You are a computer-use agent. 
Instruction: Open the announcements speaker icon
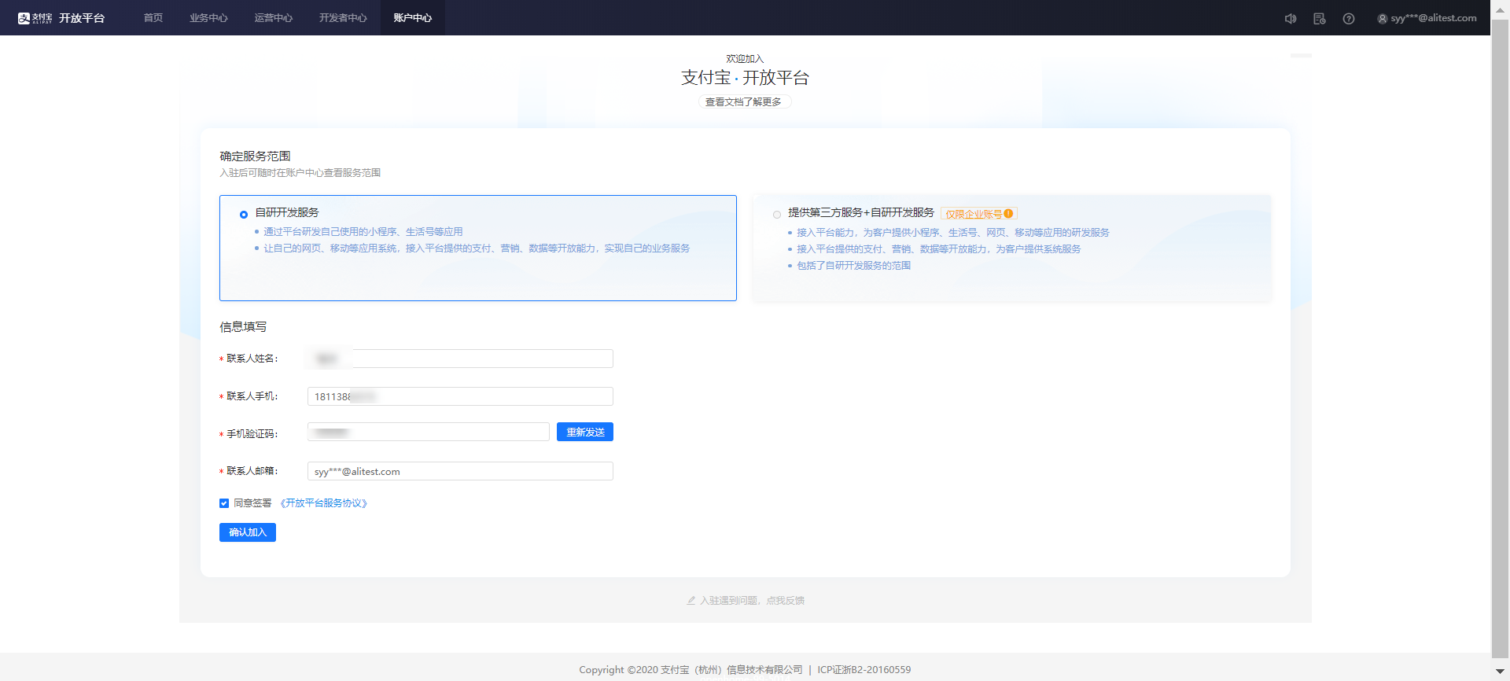[1291, 19]
